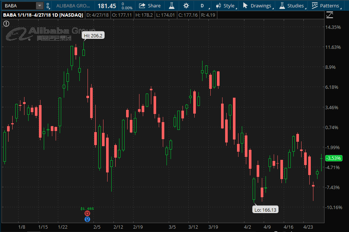Click the 4/16 date label on time axis
349x232 pixels.
point(289,227)
